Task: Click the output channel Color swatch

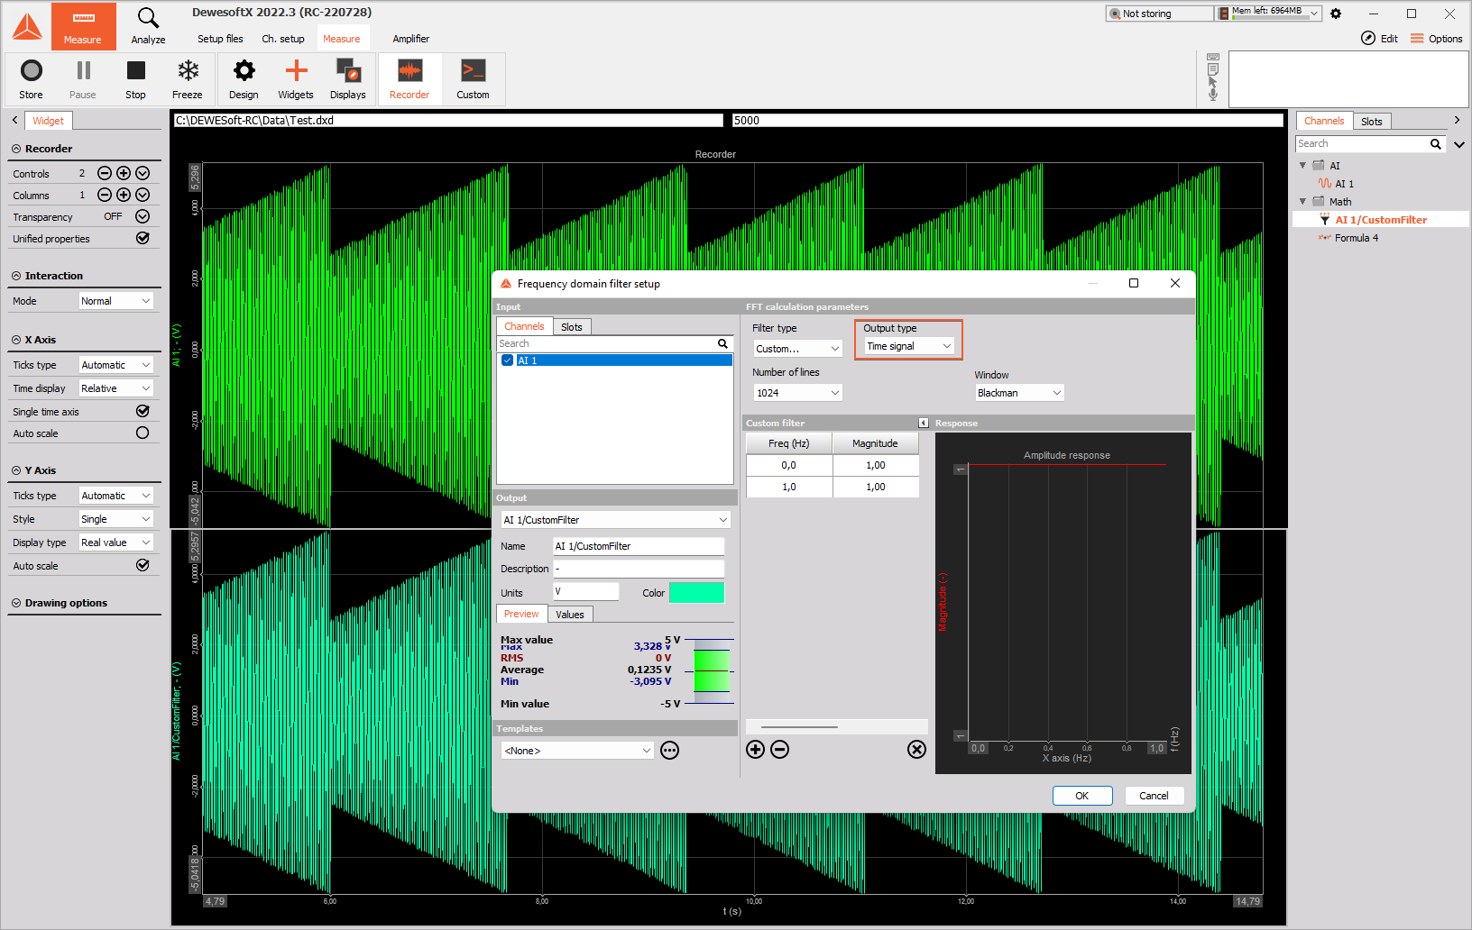Action: click(x=696, y=592)
